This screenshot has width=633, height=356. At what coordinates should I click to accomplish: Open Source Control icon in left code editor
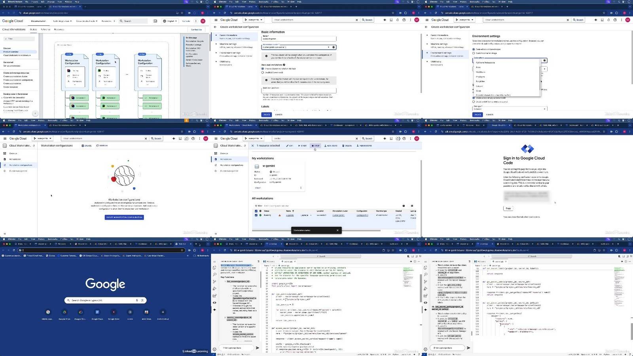214,282
